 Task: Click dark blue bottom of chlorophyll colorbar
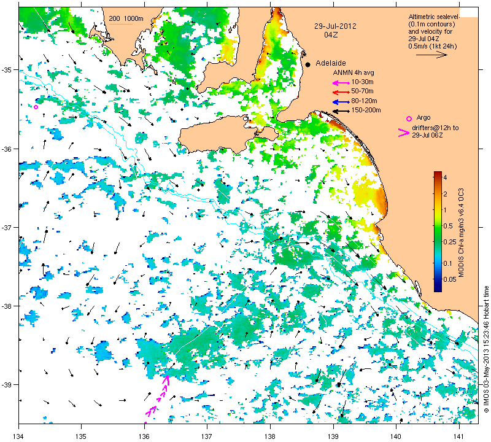[x=438, y=288]
